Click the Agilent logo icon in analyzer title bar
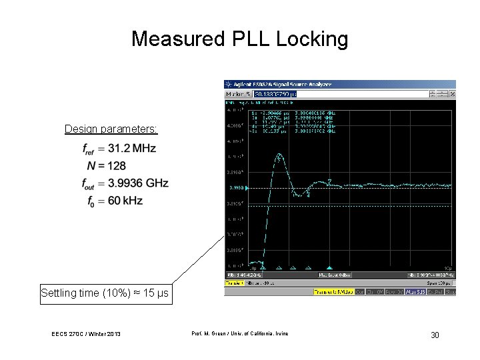This screenshot has width=480, height=360. pos(229,84)
